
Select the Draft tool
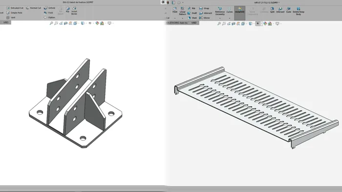[x=192, y=13]
